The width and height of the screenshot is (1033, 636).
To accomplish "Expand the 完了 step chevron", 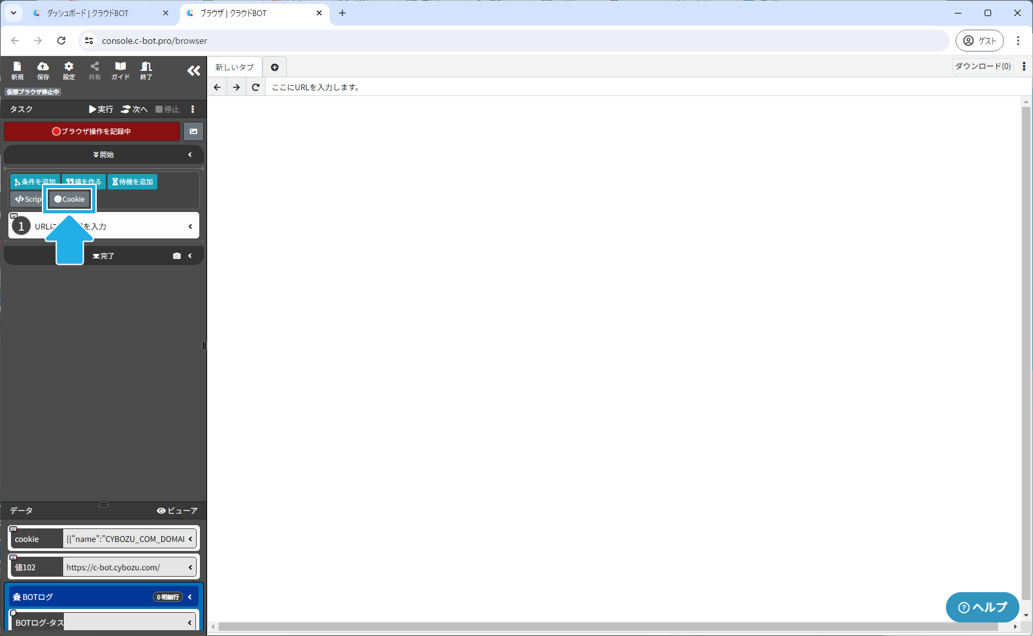I will pos(190,256).
